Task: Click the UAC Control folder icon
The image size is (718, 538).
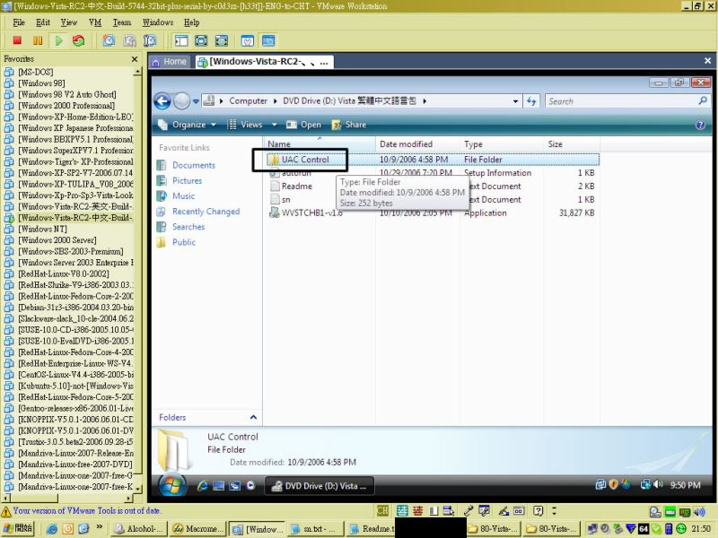Action: (274, 160)
